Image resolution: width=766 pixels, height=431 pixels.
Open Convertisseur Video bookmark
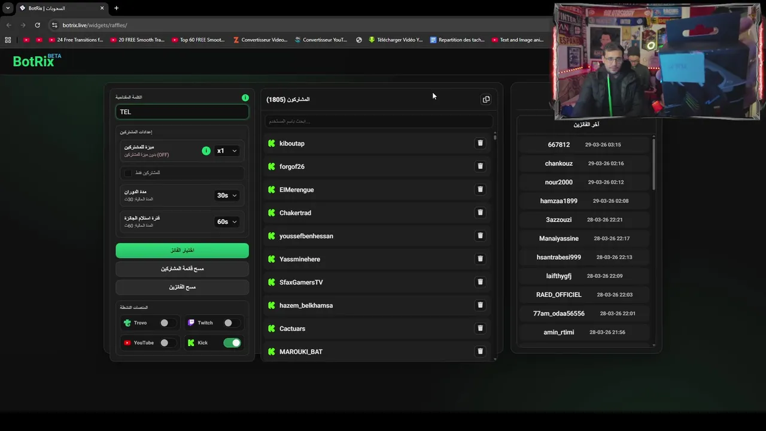260,40
